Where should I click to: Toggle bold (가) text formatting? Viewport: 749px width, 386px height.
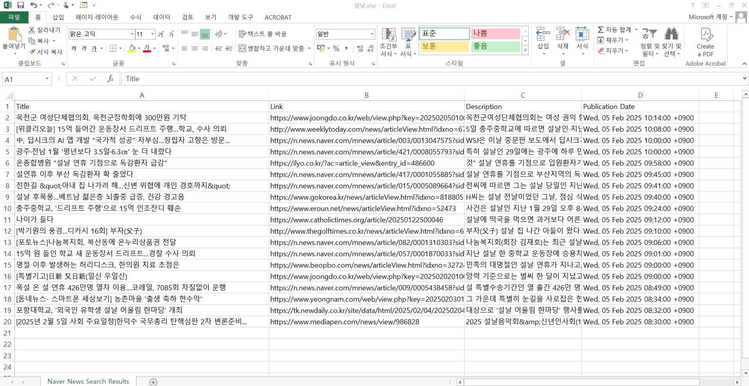74,48
